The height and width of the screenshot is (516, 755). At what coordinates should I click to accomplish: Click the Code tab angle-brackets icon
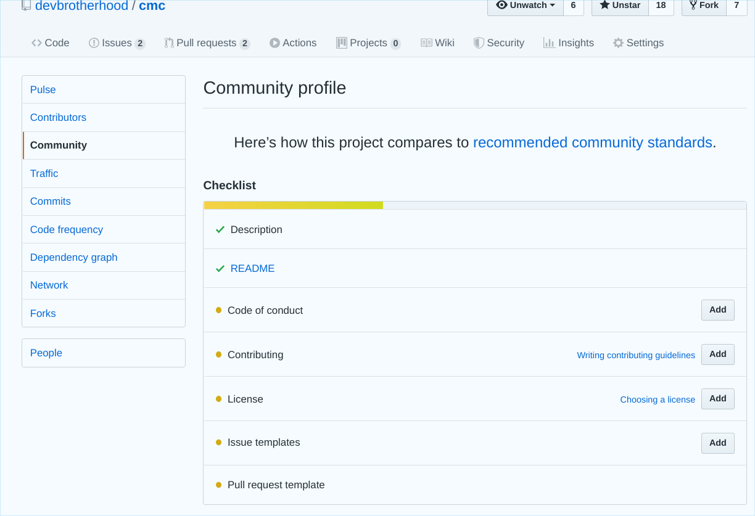(x=36, y=43)
